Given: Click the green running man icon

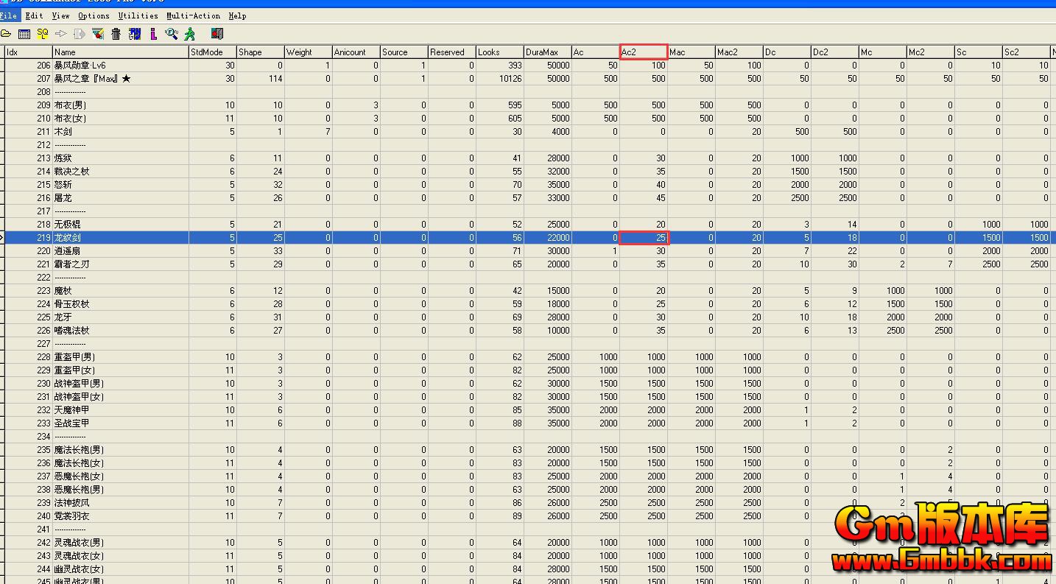Looking at the screenshot, I should click(x=190, y=34).
